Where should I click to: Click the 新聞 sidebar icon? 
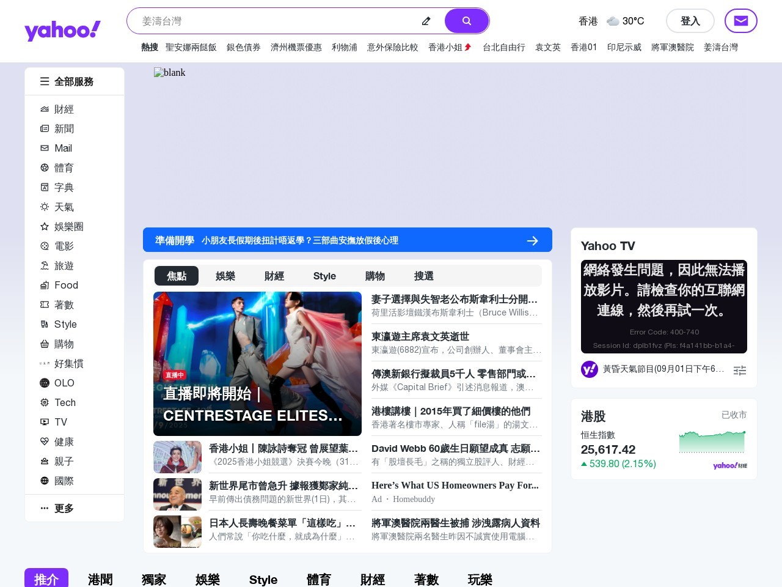45,129
